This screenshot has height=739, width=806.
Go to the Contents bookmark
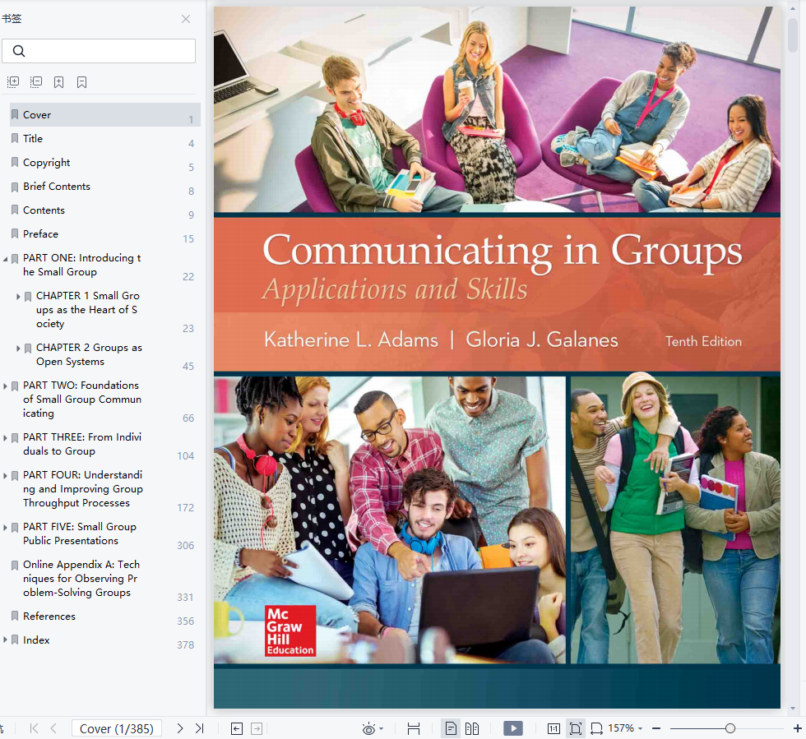[x=44, y=210]
